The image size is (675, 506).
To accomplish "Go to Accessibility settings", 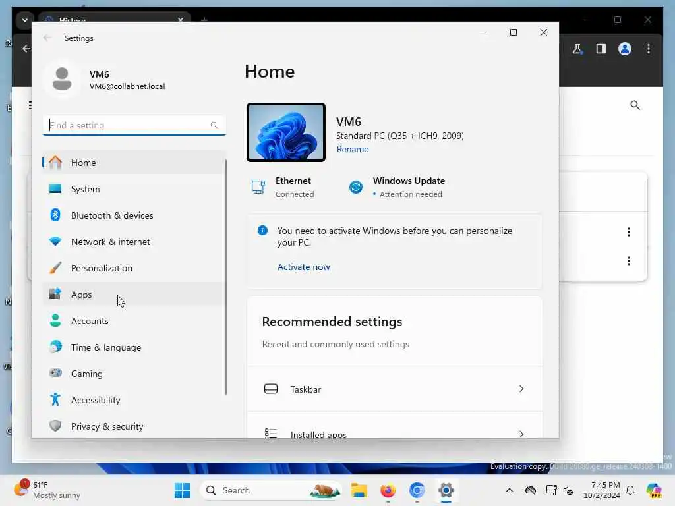I will (x=134, y=400).
